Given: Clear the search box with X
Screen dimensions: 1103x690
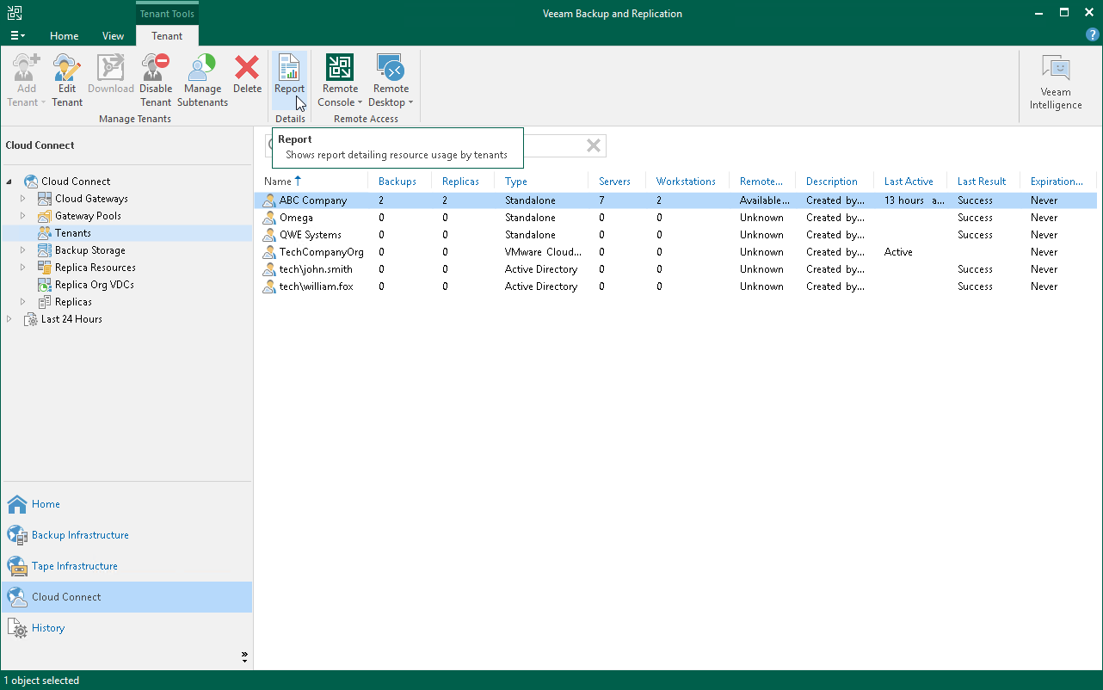Looking at the screenshot, I should pyautogui.click(x=593, y=145).
